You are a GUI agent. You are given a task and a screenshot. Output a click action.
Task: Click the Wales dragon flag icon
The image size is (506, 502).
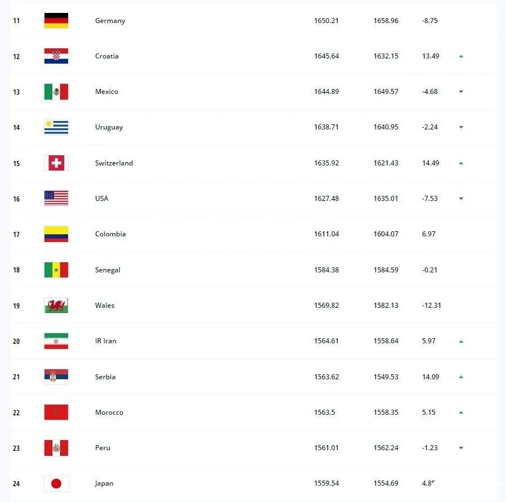tap(56, 305)
